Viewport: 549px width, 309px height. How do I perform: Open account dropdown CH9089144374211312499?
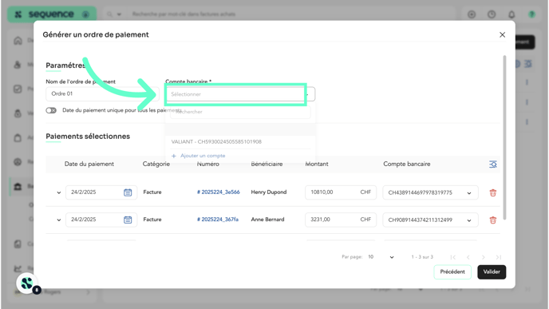pyautogui.click(x=430, y=220)
